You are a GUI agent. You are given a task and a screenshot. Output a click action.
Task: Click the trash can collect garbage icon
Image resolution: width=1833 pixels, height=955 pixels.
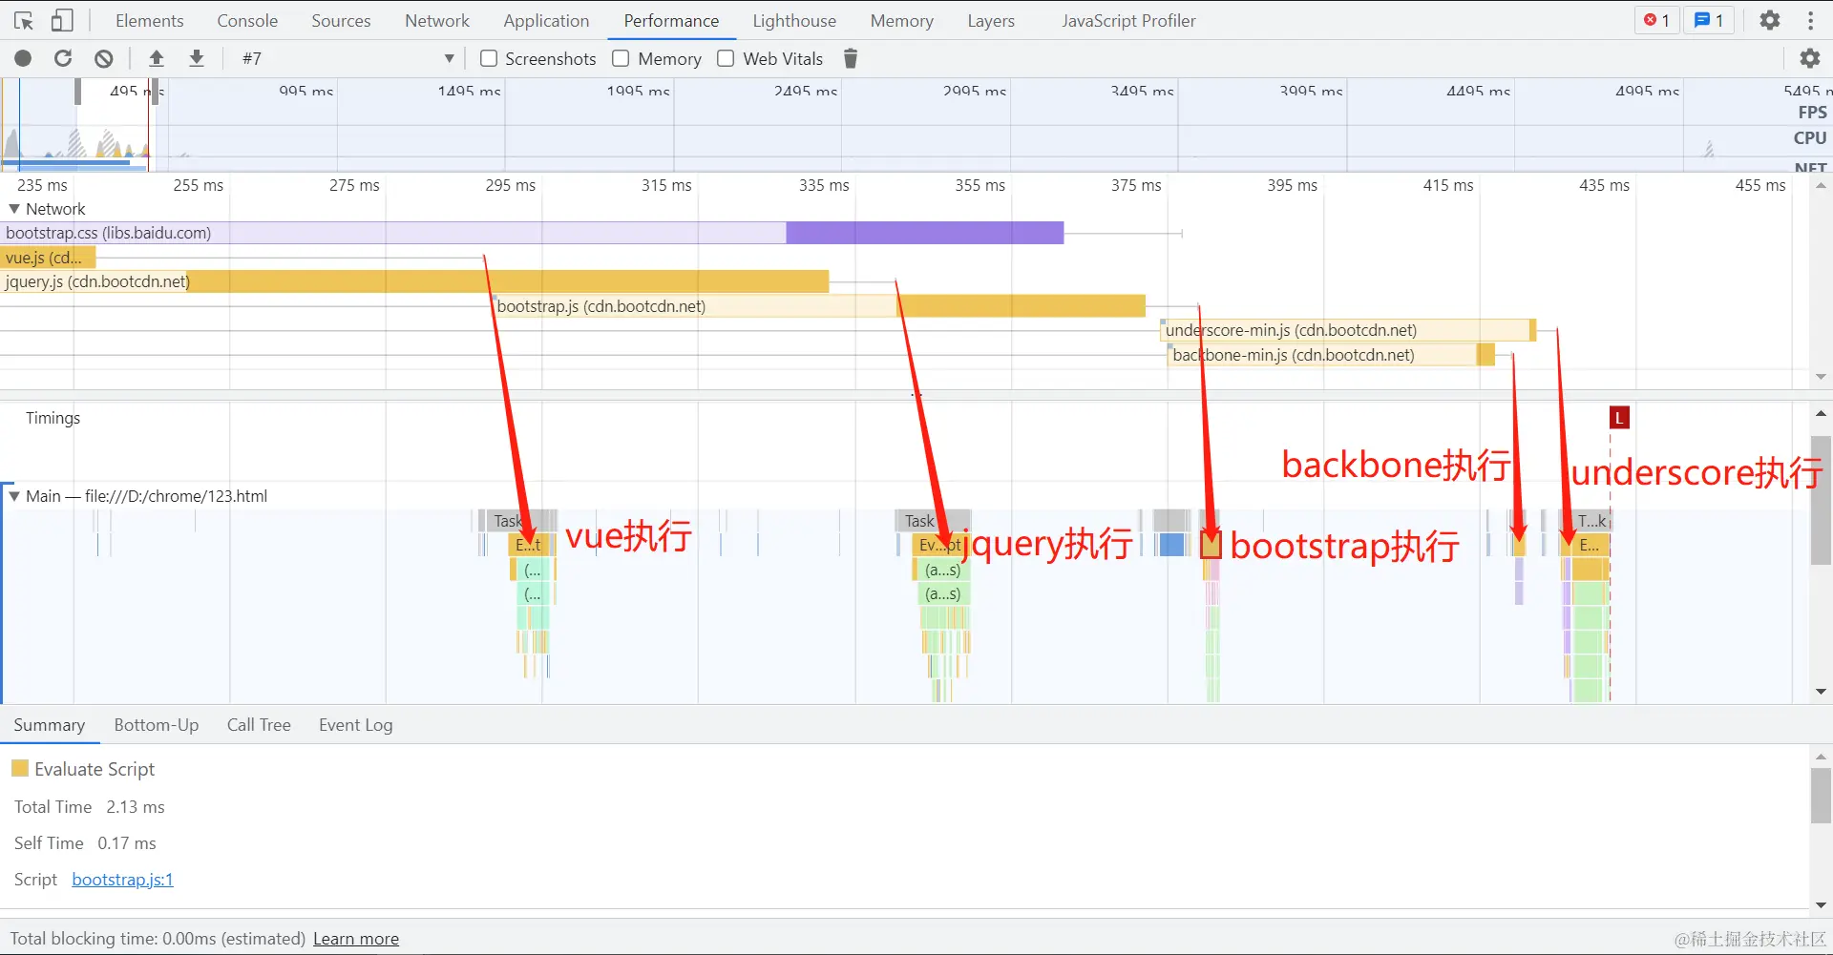tap(851, 58)
